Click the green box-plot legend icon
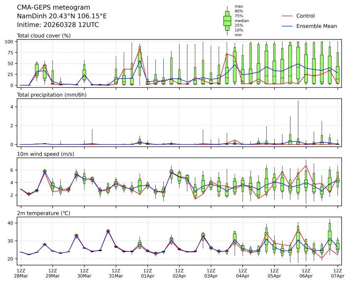The width and height of the screenshot is (349, 283). click(227, 21)
